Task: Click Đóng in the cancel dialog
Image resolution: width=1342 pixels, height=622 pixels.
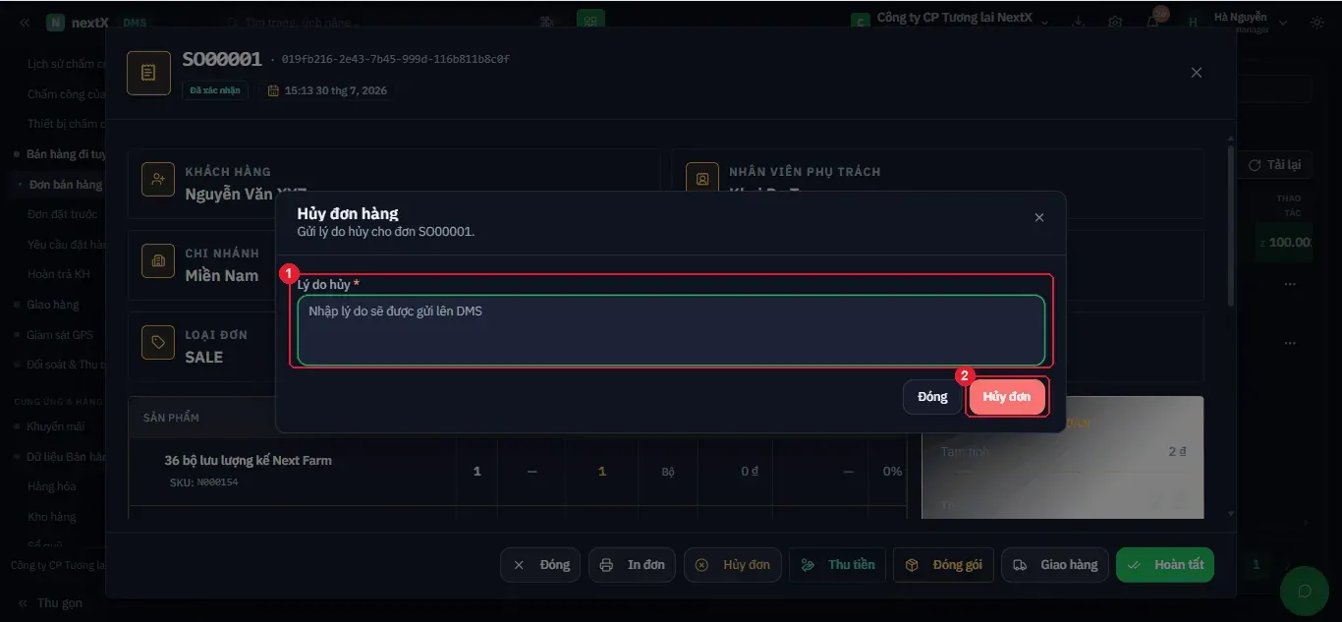Action: click(x=932, y=397)
